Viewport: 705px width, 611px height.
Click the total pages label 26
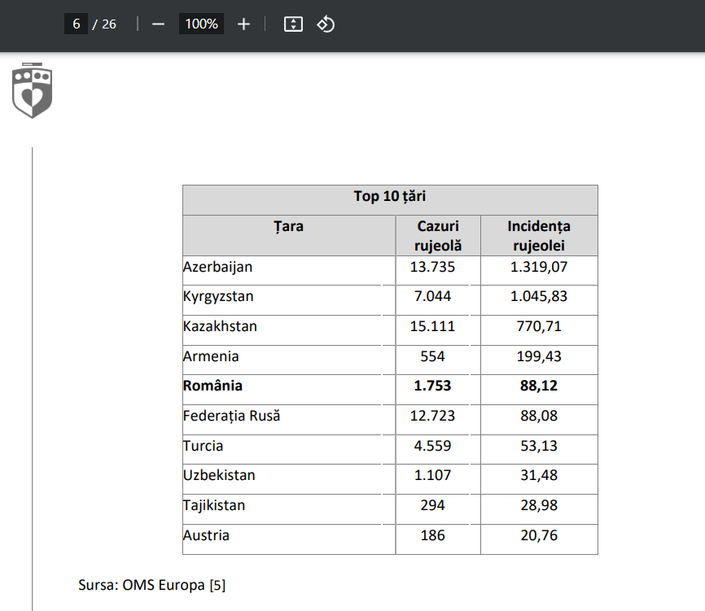tap(109, 24)
